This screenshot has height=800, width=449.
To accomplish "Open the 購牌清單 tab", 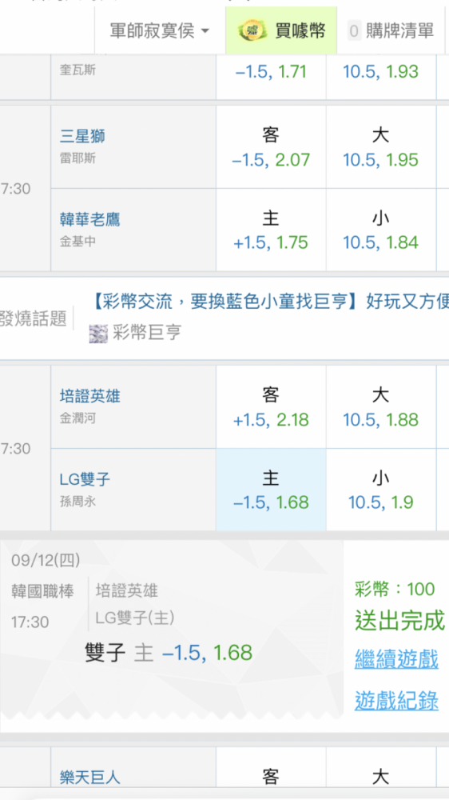I will point(391,31).
